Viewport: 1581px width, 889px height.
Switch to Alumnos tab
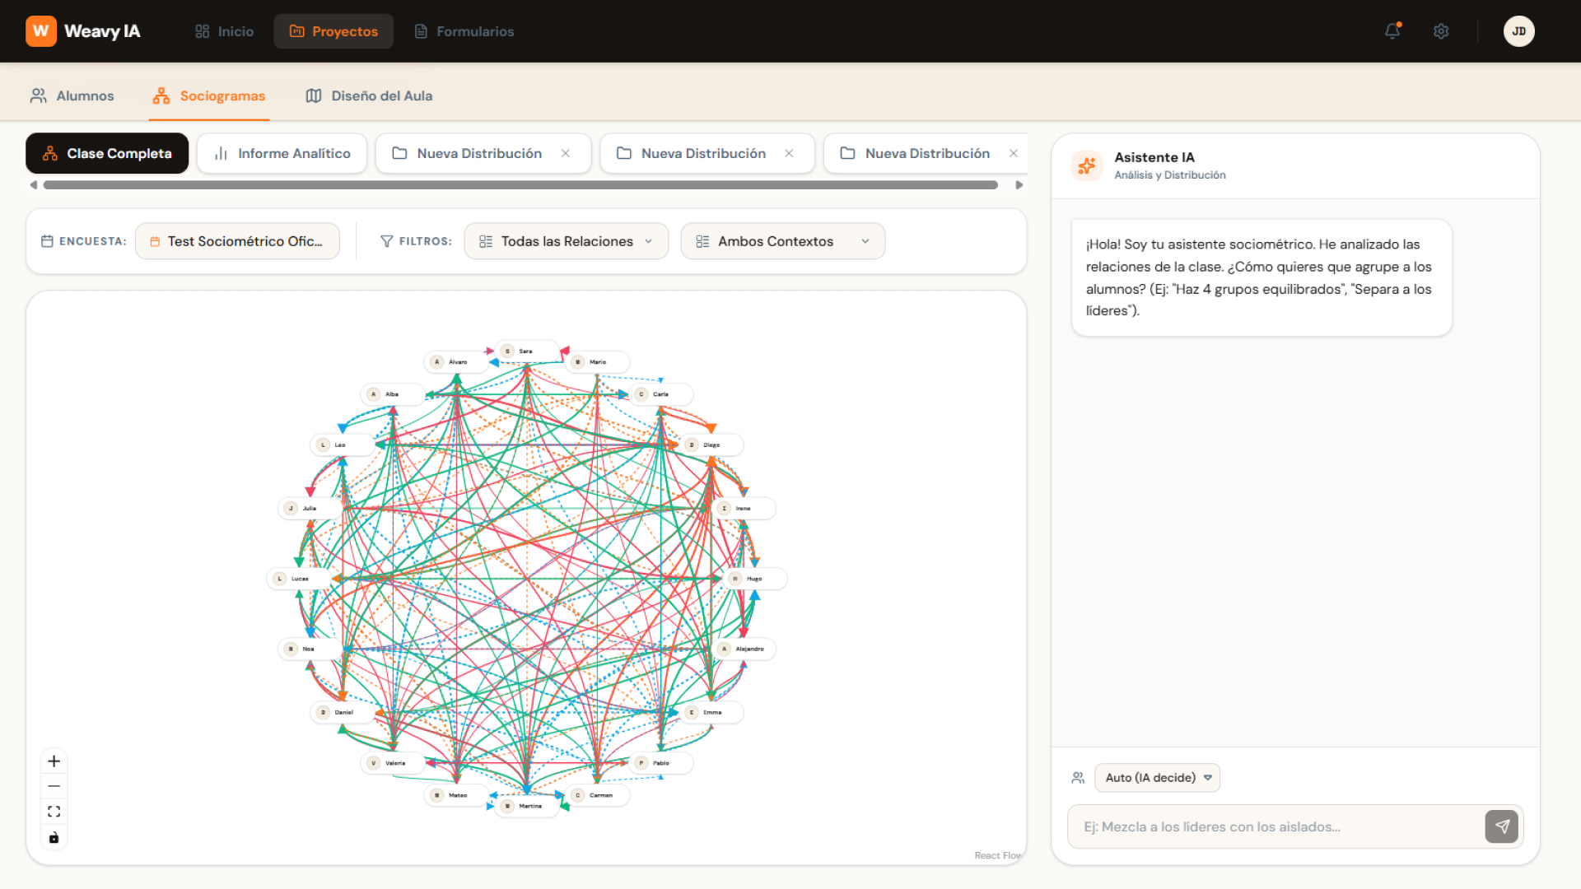[72, 95]
